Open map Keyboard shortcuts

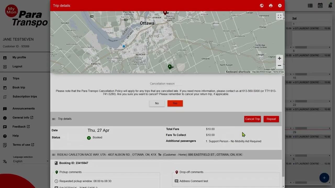(x=238, y=72)
